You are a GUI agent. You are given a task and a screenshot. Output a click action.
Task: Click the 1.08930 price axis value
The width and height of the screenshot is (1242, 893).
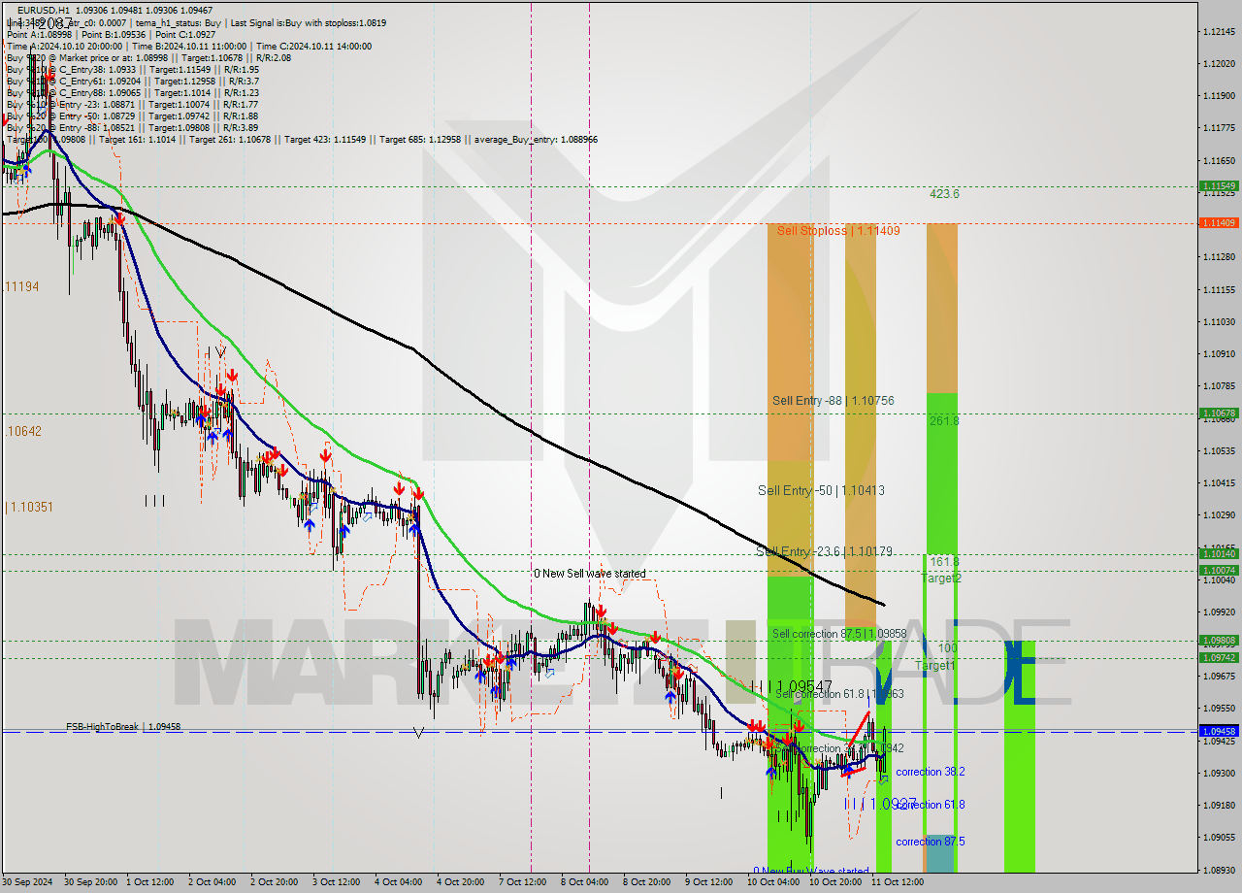click(1219, 870)
